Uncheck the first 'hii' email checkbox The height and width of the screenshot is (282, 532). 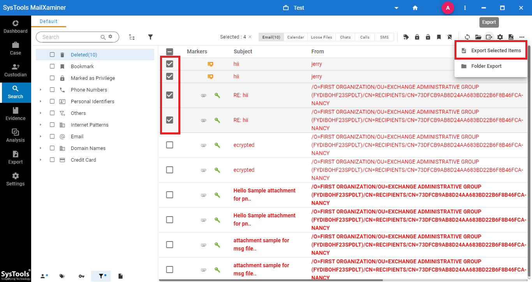pyautogui.click(x=169, y=64)
